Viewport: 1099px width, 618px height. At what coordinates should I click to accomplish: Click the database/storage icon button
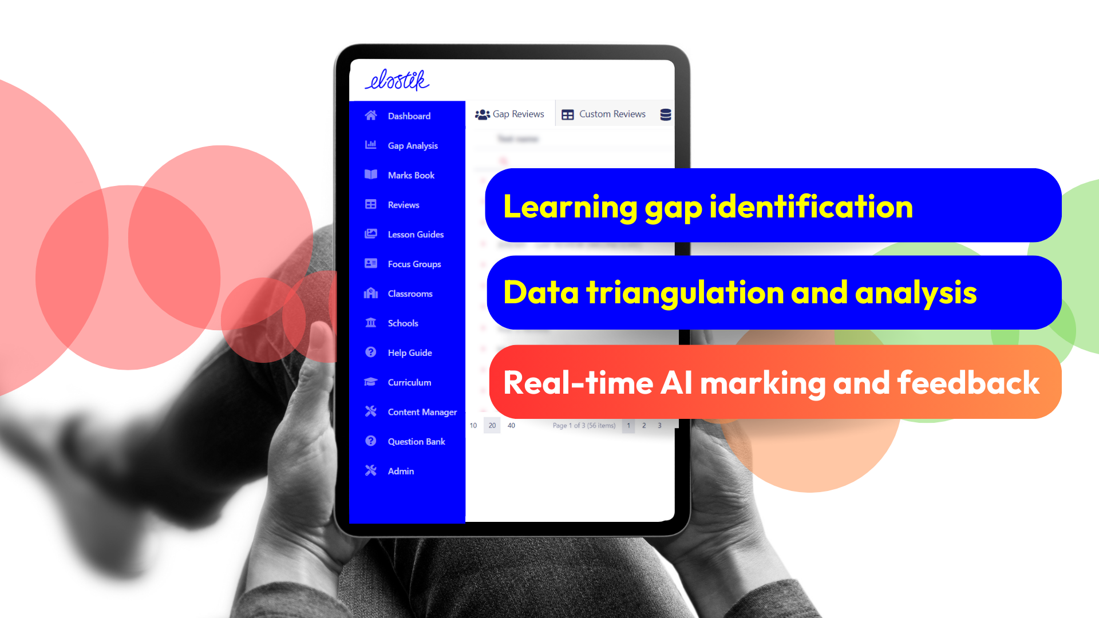665,114
